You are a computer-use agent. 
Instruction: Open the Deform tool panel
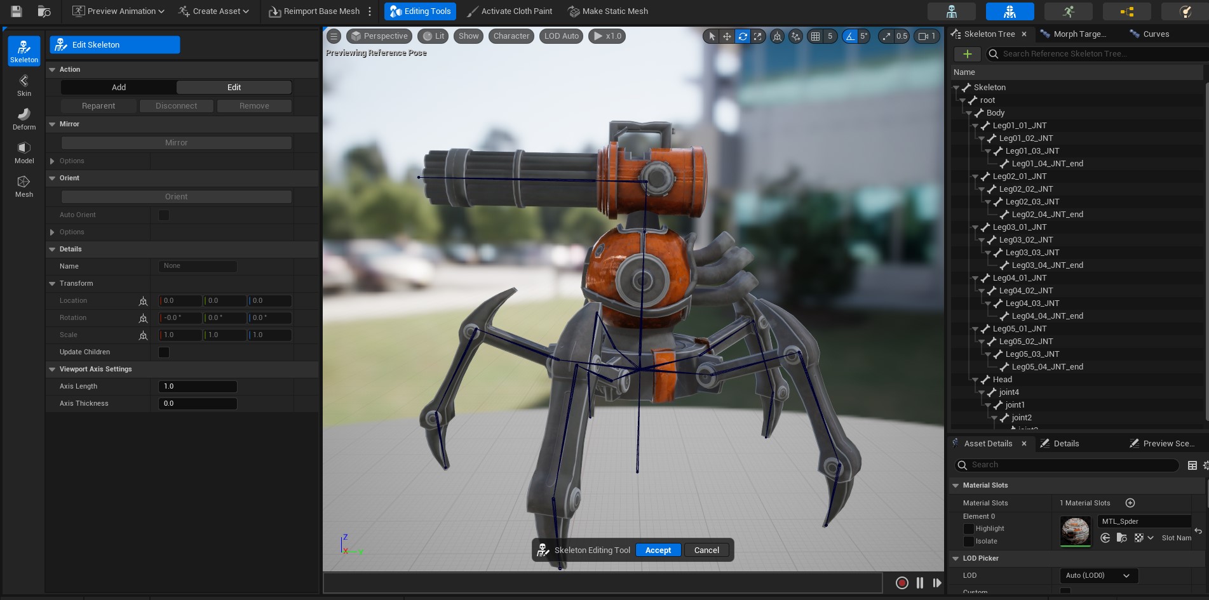pos(24,118)
